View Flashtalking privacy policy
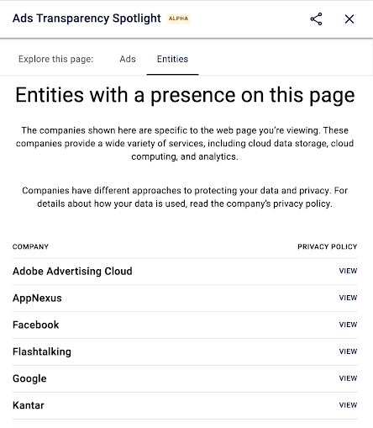373x428 pixels. coord(348,351)
